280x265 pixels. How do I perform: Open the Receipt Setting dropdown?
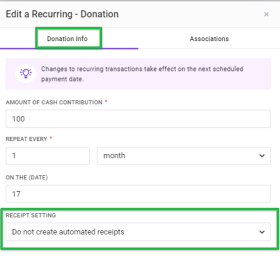pos(138,232)
